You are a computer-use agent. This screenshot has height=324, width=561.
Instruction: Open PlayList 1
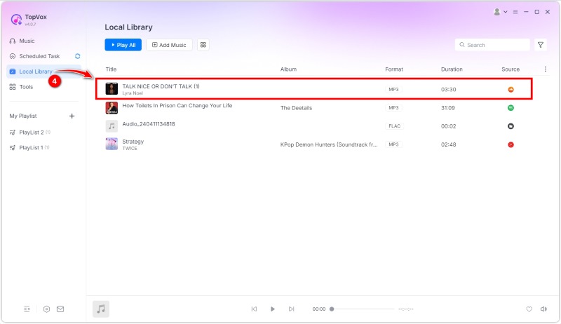point(31,148)
